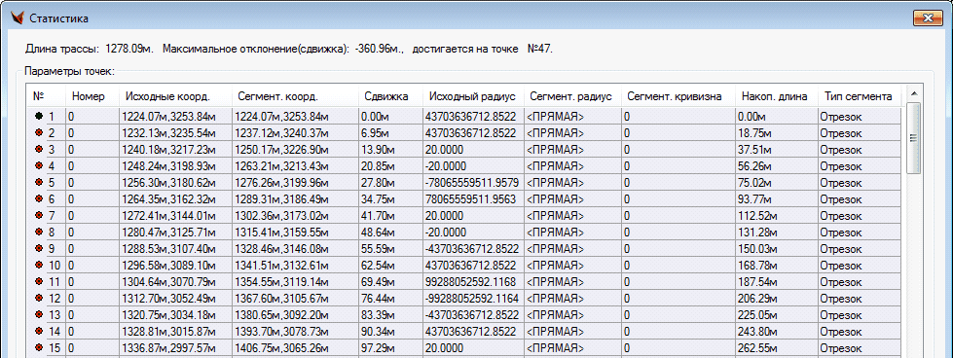Click the red point icon of row 4

pos(39,165)
